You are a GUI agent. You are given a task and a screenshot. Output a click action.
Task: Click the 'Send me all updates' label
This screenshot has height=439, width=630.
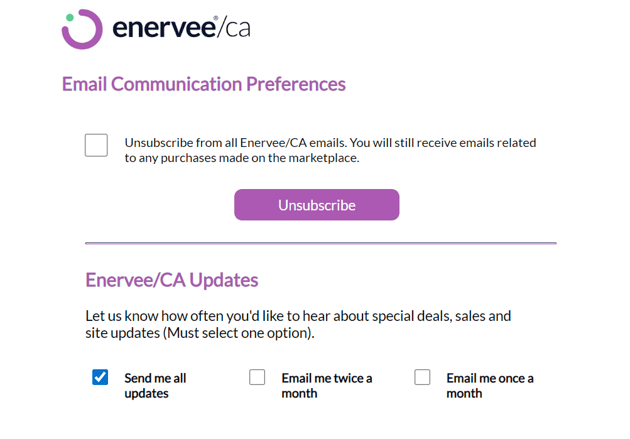(x=155, y=386)
